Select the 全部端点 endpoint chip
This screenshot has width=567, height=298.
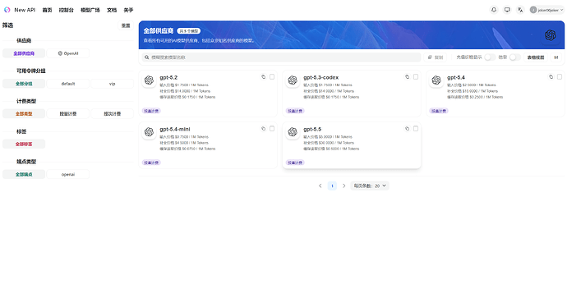pyautogui.click(x=24, y=175)
